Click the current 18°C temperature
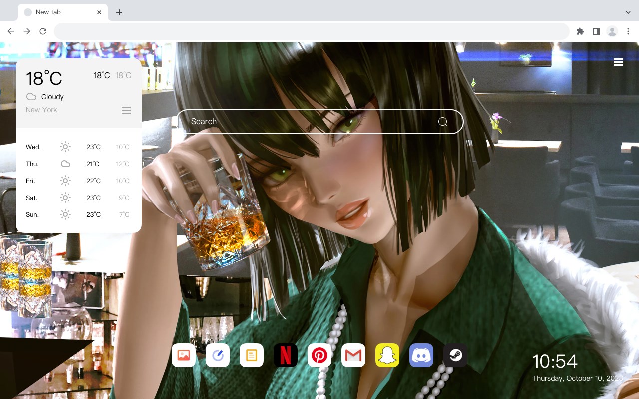 (44, 78)
